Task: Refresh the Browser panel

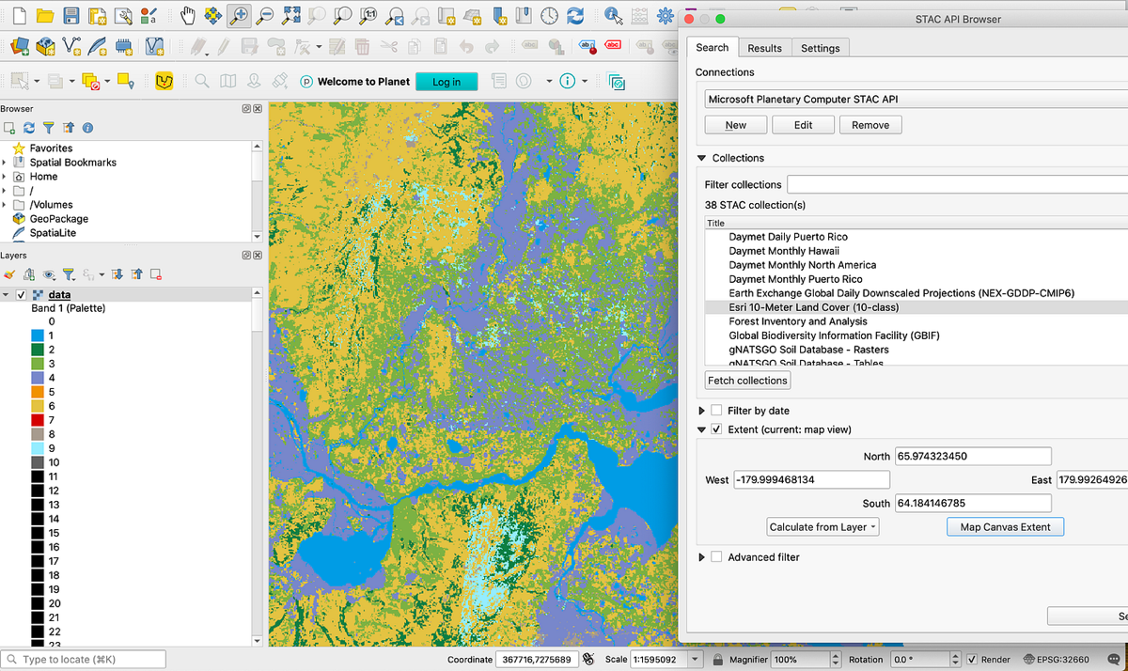Action: (29, 128)
